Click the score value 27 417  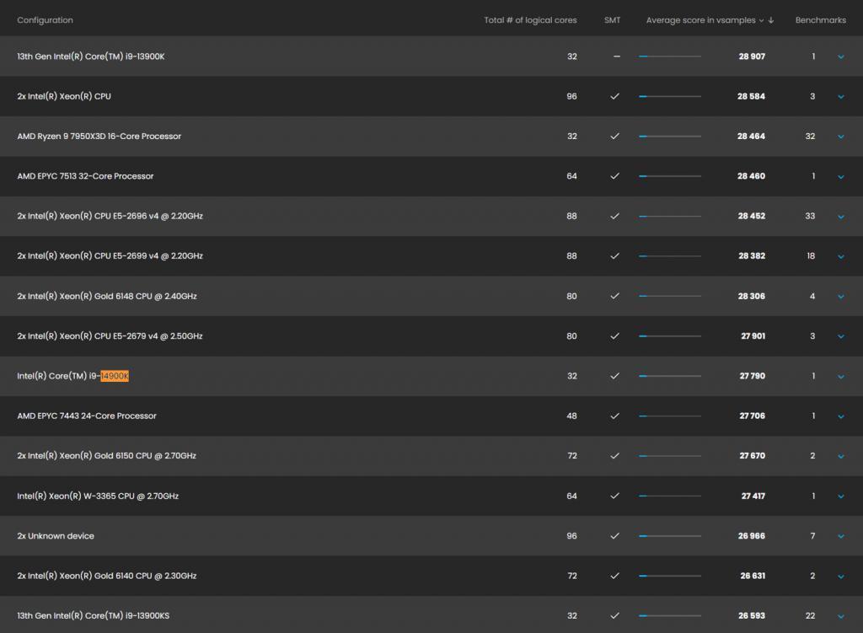pyautogui.click(x=753, y=496)
